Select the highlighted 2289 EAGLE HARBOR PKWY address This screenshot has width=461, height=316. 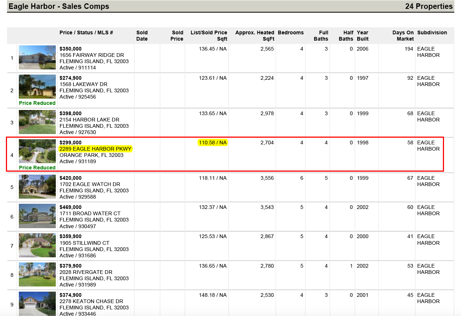pyautogui.click(x=95, y=149)
